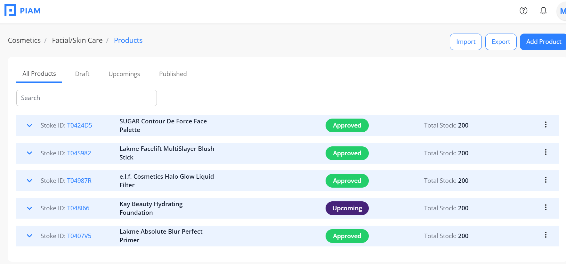
Task: Open kebab menu for SUGAR Contour row
Action: (x=546, y=125)
